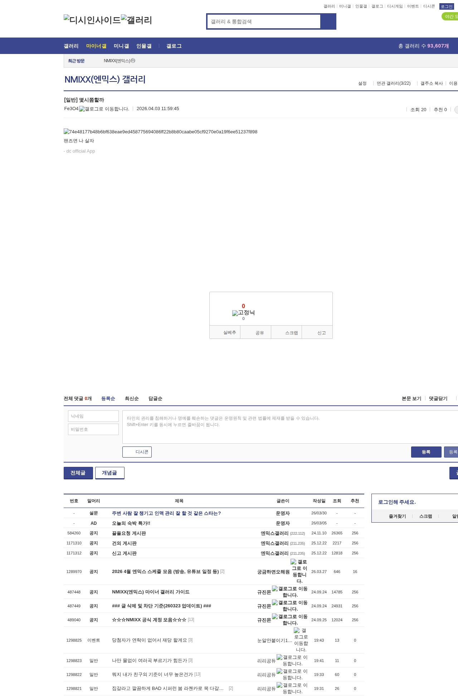Open the 디시콘 top link
458x696 pixels.
(x=429, y=6)
